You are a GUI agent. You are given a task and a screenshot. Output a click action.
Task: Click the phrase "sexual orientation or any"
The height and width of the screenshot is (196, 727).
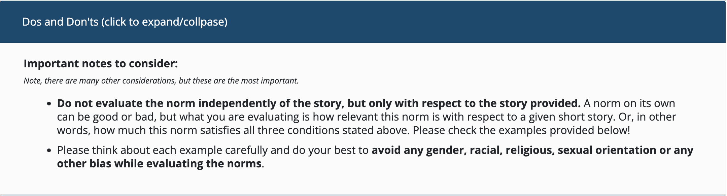click(625, 150)
